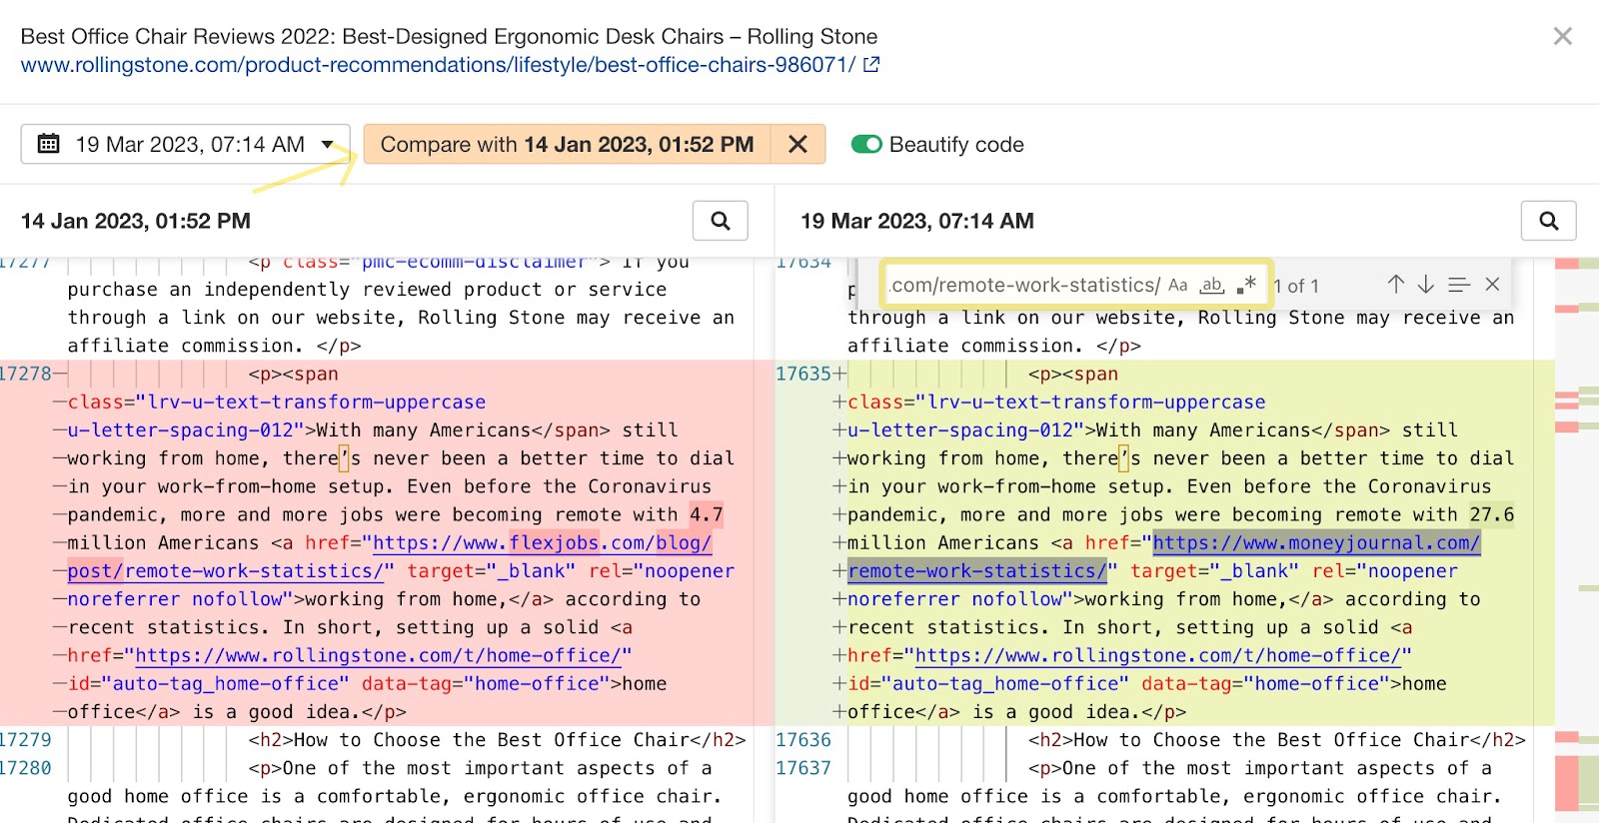The height and width of the screenshot is (823, 1599).
Task: Click Compare with 14 Jan 2023 button
Action: pos(567,144)
